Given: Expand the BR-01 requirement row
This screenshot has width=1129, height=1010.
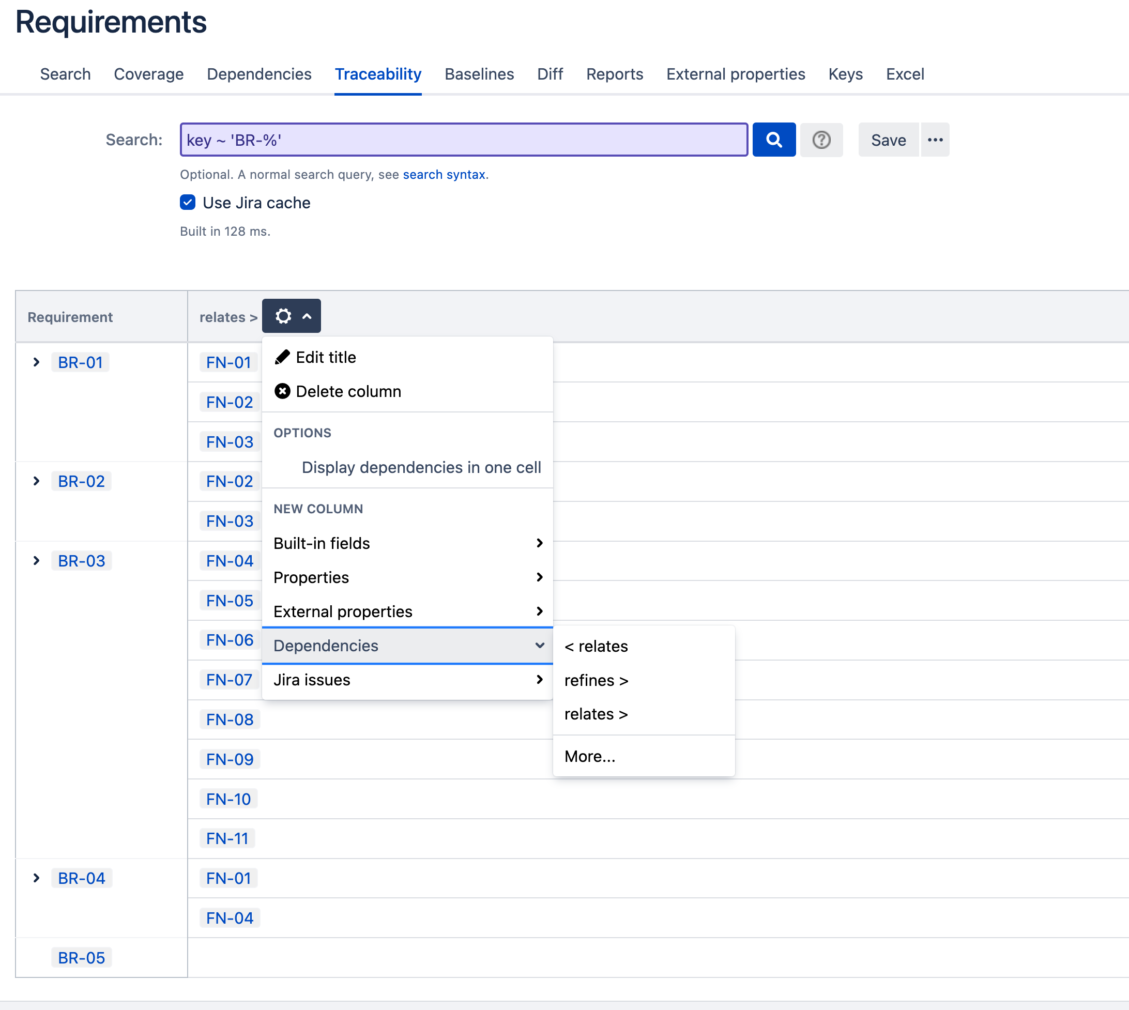Looking at the screenshot, I should pyautogui.click(x=37, y=362).
